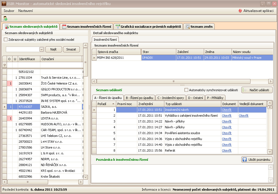The height and width of the screenshot is (194, 278).
Task: Open the subject search combo box dropdown
Action: [41, 49]
